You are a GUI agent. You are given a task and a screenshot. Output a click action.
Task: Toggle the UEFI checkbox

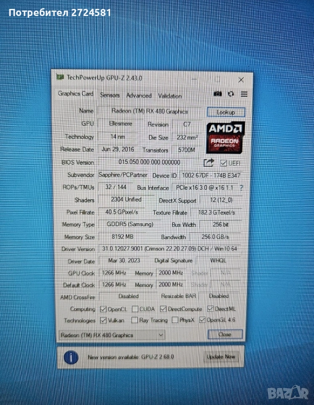tap(224, 163)
